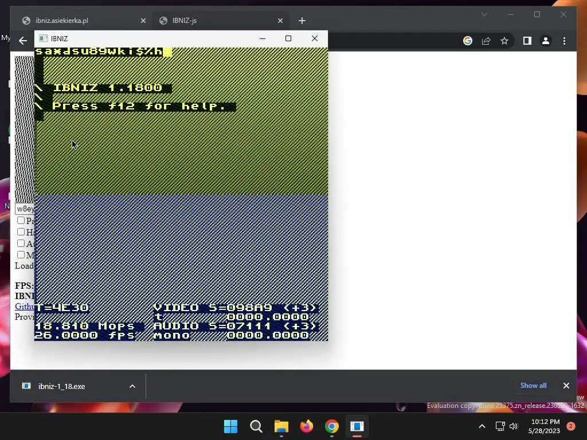
Task: Click the IBNIZ title bar app icon
Action: click(x=43, y=38)
